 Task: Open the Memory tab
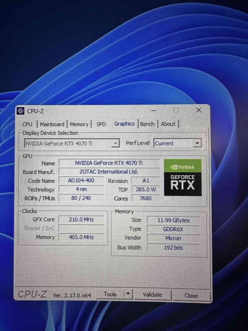coord(79,124)
